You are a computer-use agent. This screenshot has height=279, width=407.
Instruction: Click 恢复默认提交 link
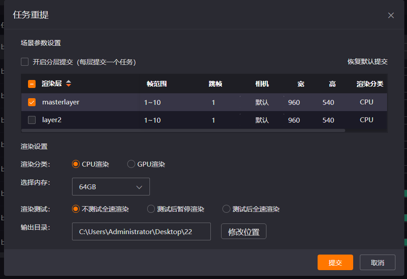pos(367,62)
